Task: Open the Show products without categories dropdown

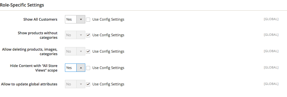Action: point(75,35)
